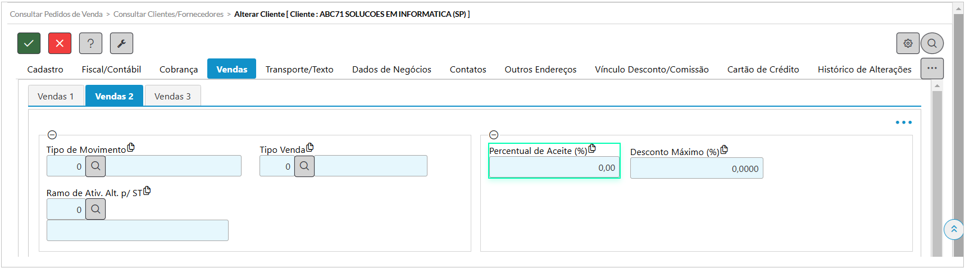Screen dimensions: 965x268
Task: Open lookup for Ramo de Ativ. Alt. p/ ST
Action: (95, 210)
